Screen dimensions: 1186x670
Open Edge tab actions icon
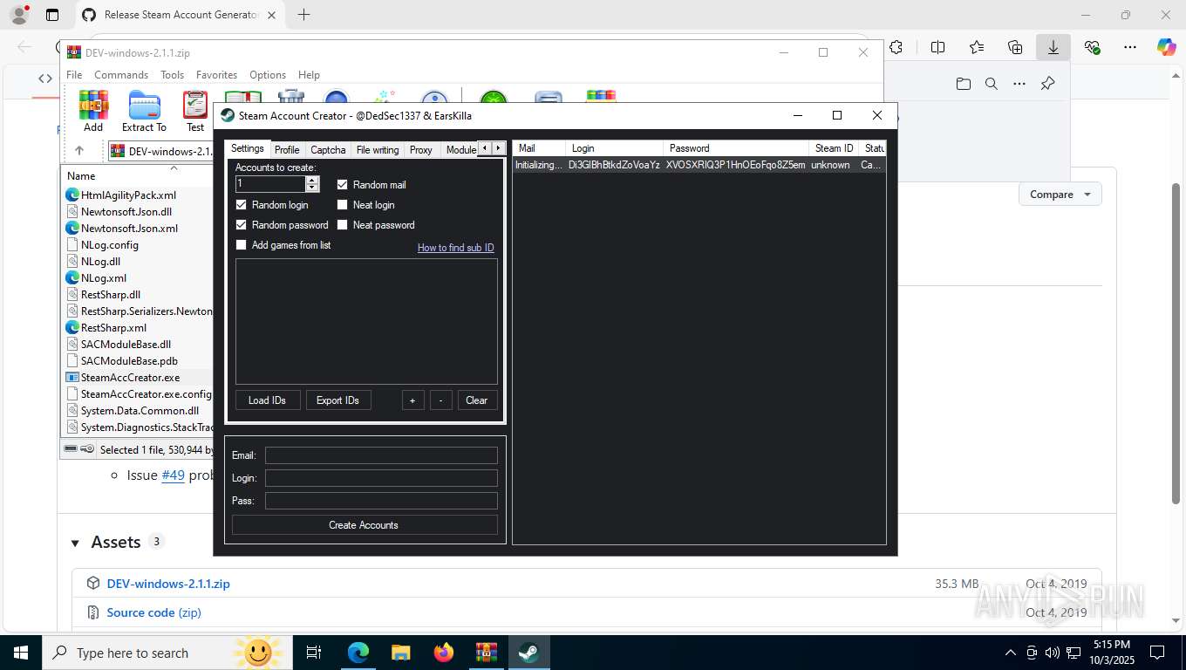coord(52,15)
